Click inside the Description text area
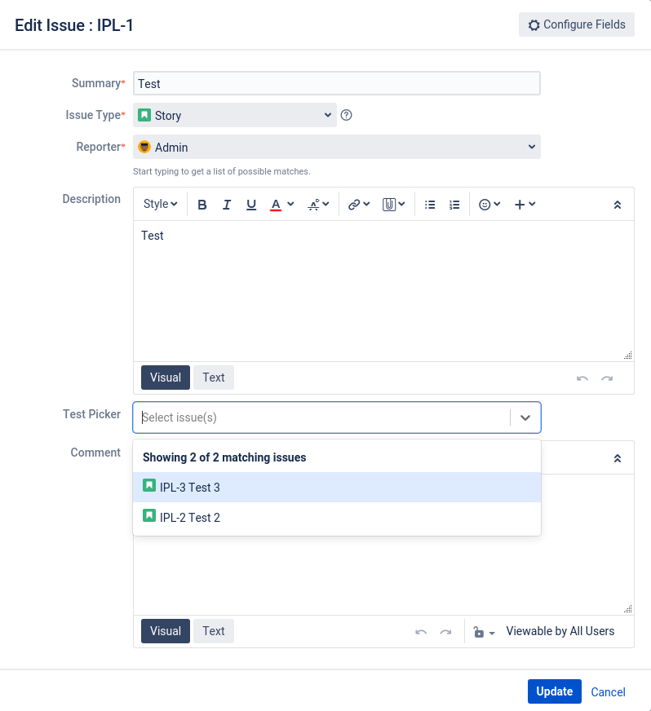This screenshot has width=651, height=711. click(383, 290)
